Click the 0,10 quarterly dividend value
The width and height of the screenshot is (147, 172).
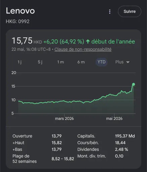pyautogui.click(x=119, y=156)
